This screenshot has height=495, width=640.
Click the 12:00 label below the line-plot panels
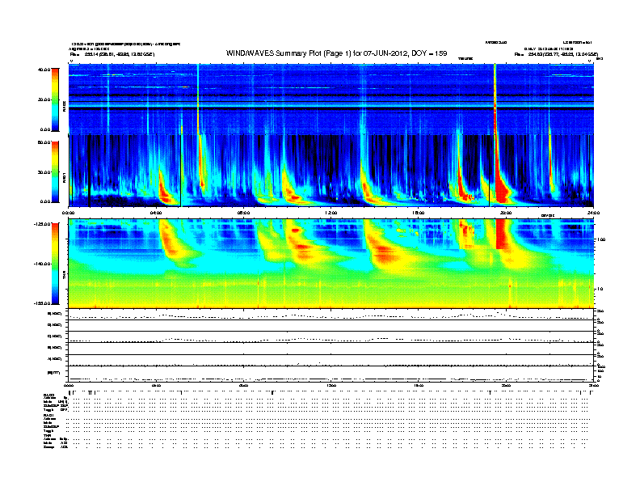click(331, 385)
